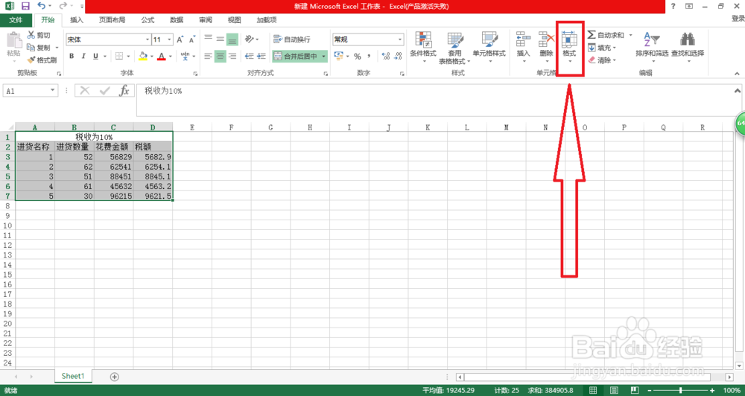Click the Cut (剪切) scissors icon
Viewport: 745px width, 396px height.
31,35
